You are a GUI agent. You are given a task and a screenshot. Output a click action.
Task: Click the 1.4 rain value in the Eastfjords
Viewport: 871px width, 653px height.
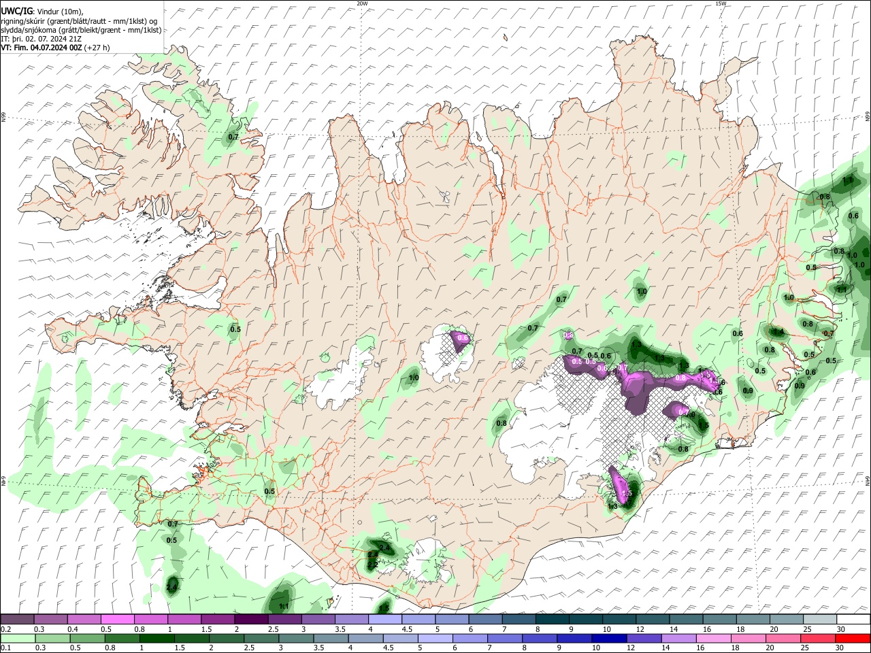[779, 333]
